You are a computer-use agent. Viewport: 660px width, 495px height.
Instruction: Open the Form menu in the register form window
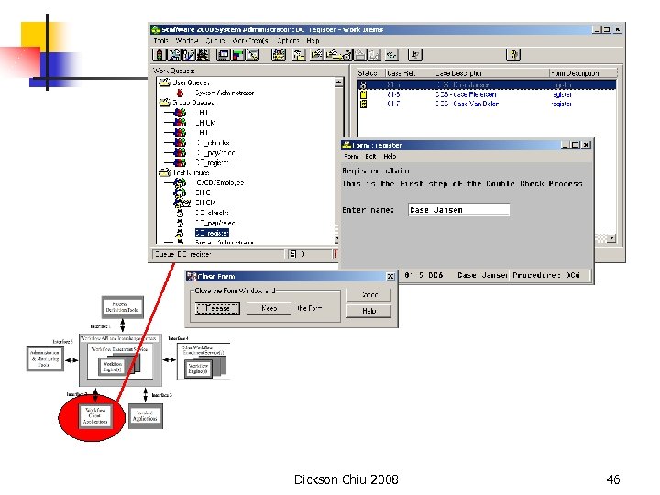coord(351,156)
